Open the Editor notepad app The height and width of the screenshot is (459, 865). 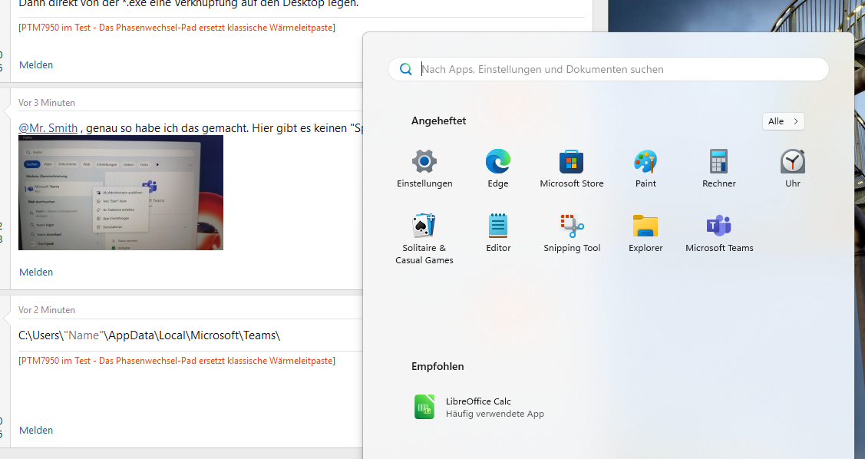click(498, 233)
